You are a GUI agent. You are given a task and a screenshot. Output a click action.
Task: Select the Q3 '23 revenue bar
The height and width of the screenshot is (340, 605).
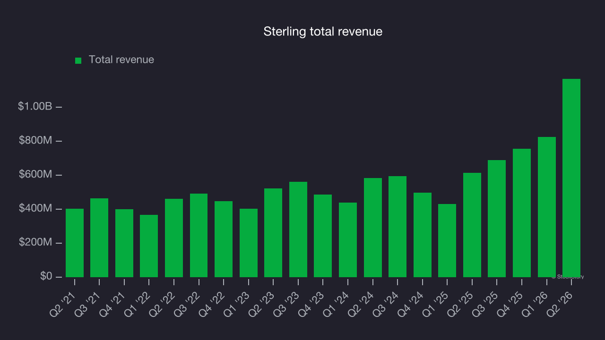click(298, 229)
